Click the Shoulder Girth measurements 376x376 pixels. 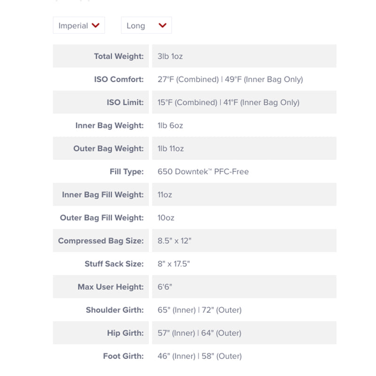pyautogui.click(x=199, y=310)
